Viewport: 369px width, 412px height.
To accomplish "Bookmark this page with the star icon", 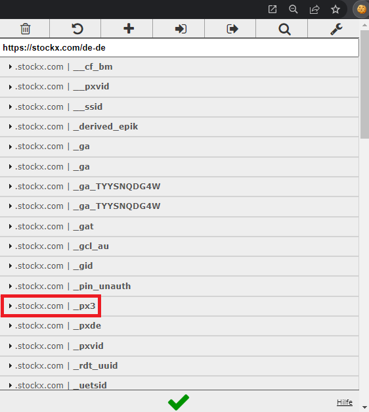I will click(x=335, y=9).
